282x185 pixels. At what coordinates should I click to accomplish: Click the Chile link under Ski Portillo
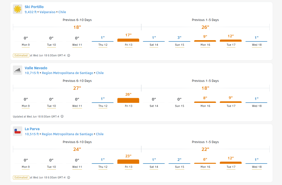coord(62,12)
